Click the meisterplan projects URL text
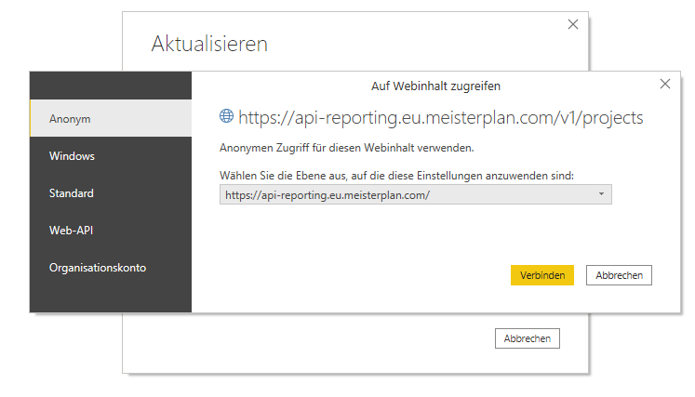Image resolution: width=695 pixels, height=397 pixels. click(441, 118)
